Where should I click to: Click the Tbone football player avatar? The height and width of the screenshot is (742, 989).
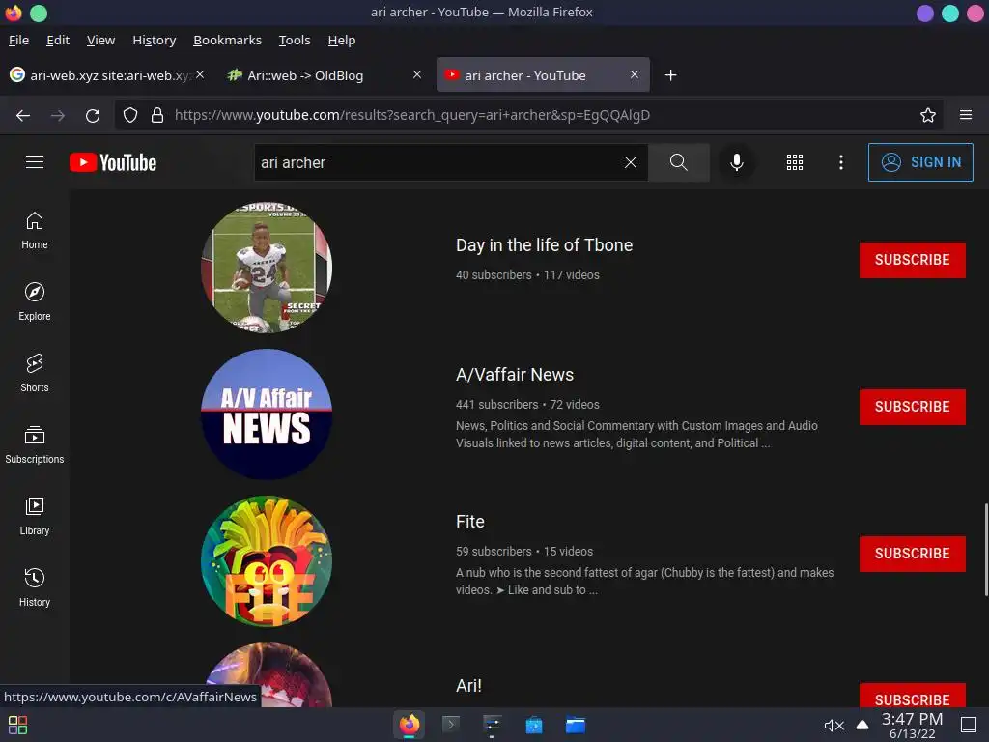tap(267, 268)
